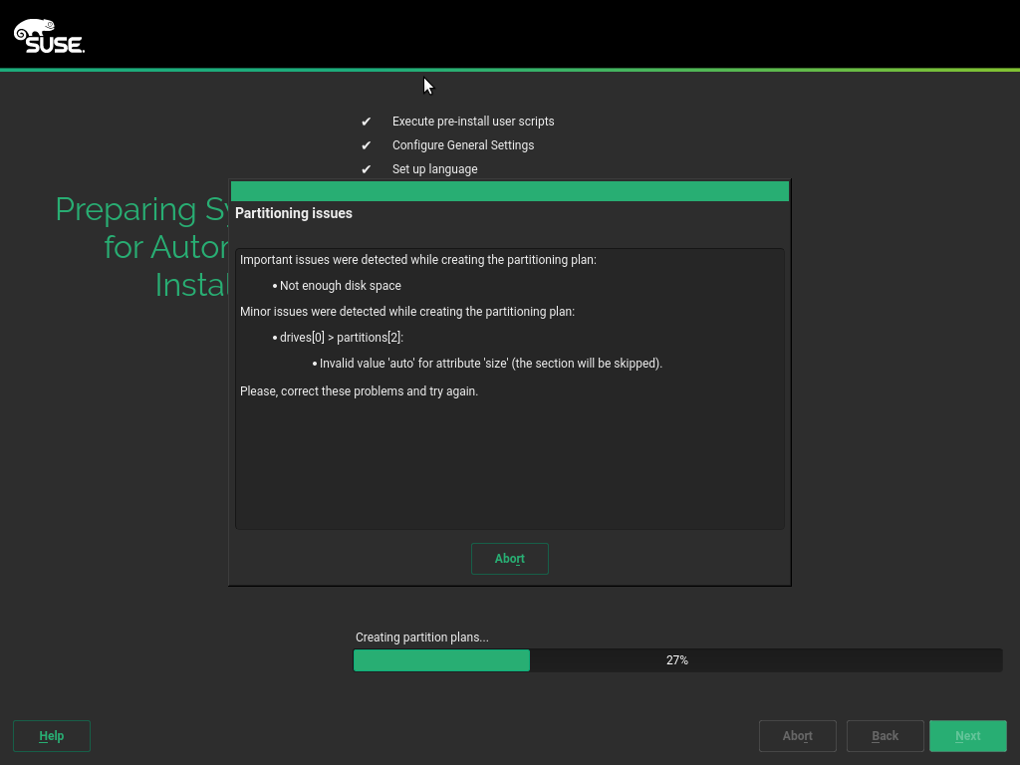
Task: Click checkmark beside Execute pre-install user scripts
Action: point(366,122)
